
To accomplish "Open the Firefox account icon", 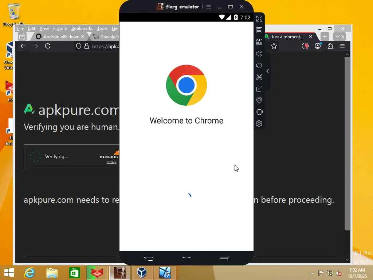I will 318,46.
